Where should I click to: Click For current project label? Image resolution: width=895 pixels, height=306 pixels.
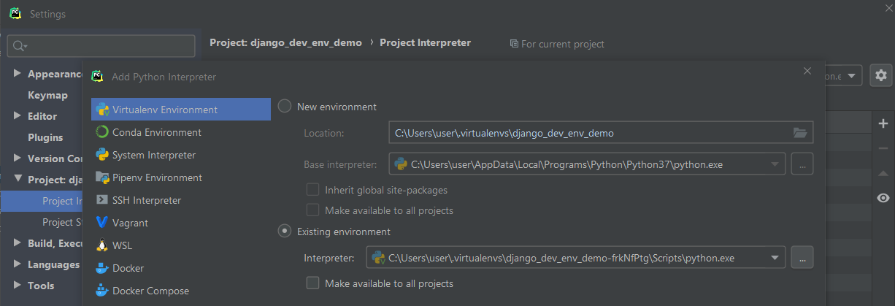point(557,44)
